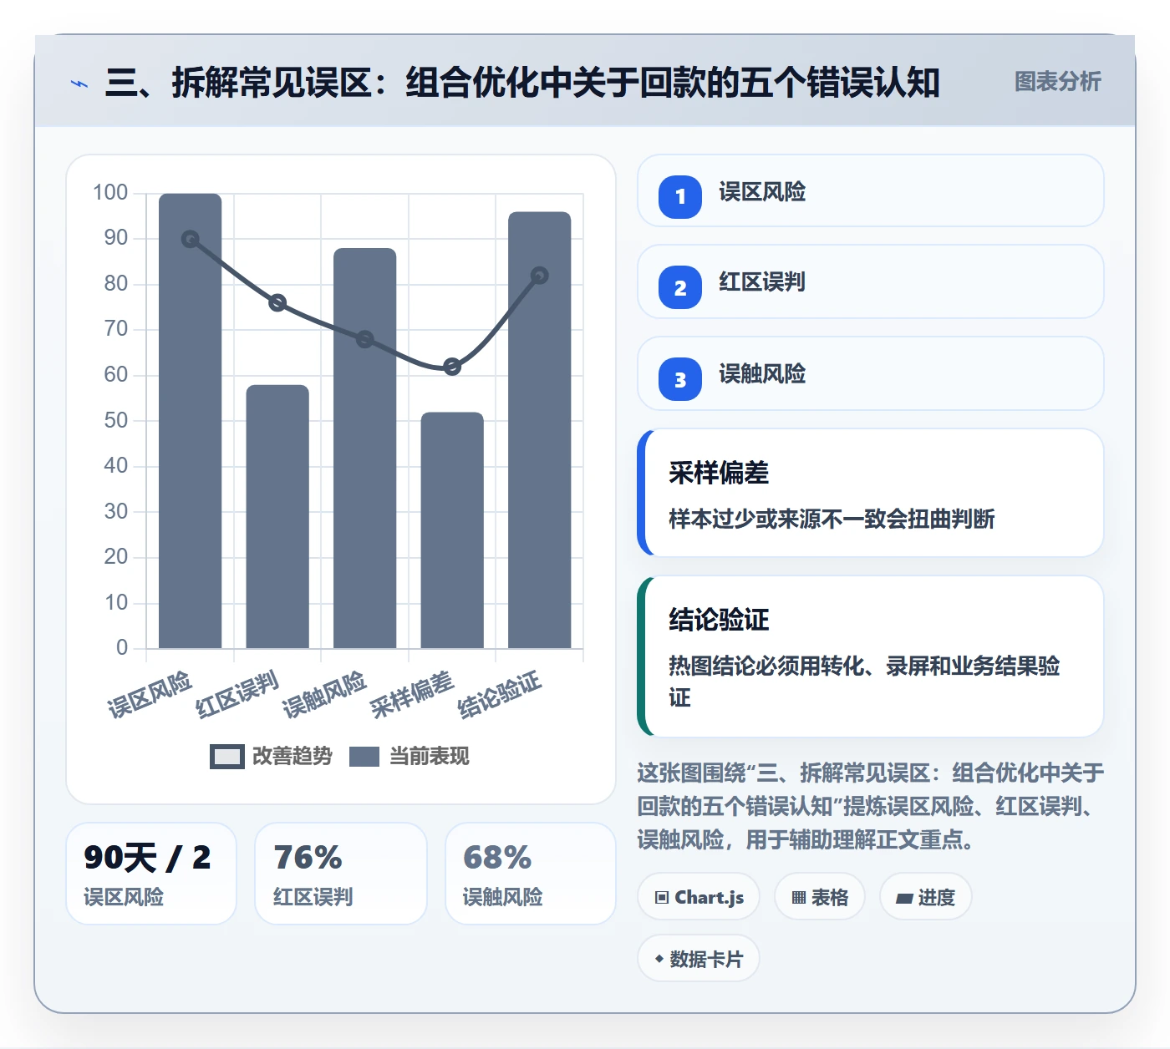Click the 68% 误触风险 stat card
This screenshot has width=1170, height=1049.
click(x=531, y=874)
